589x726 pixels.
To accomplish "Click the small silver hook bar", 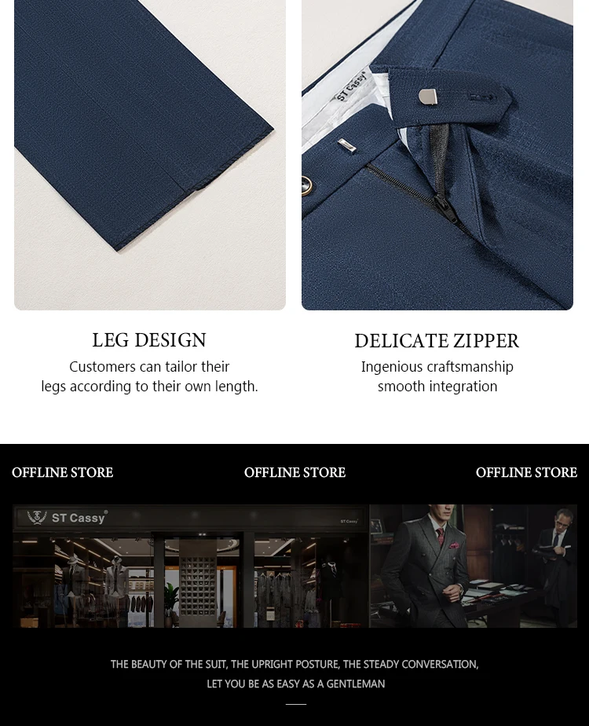I will click(x=346, y=145).
